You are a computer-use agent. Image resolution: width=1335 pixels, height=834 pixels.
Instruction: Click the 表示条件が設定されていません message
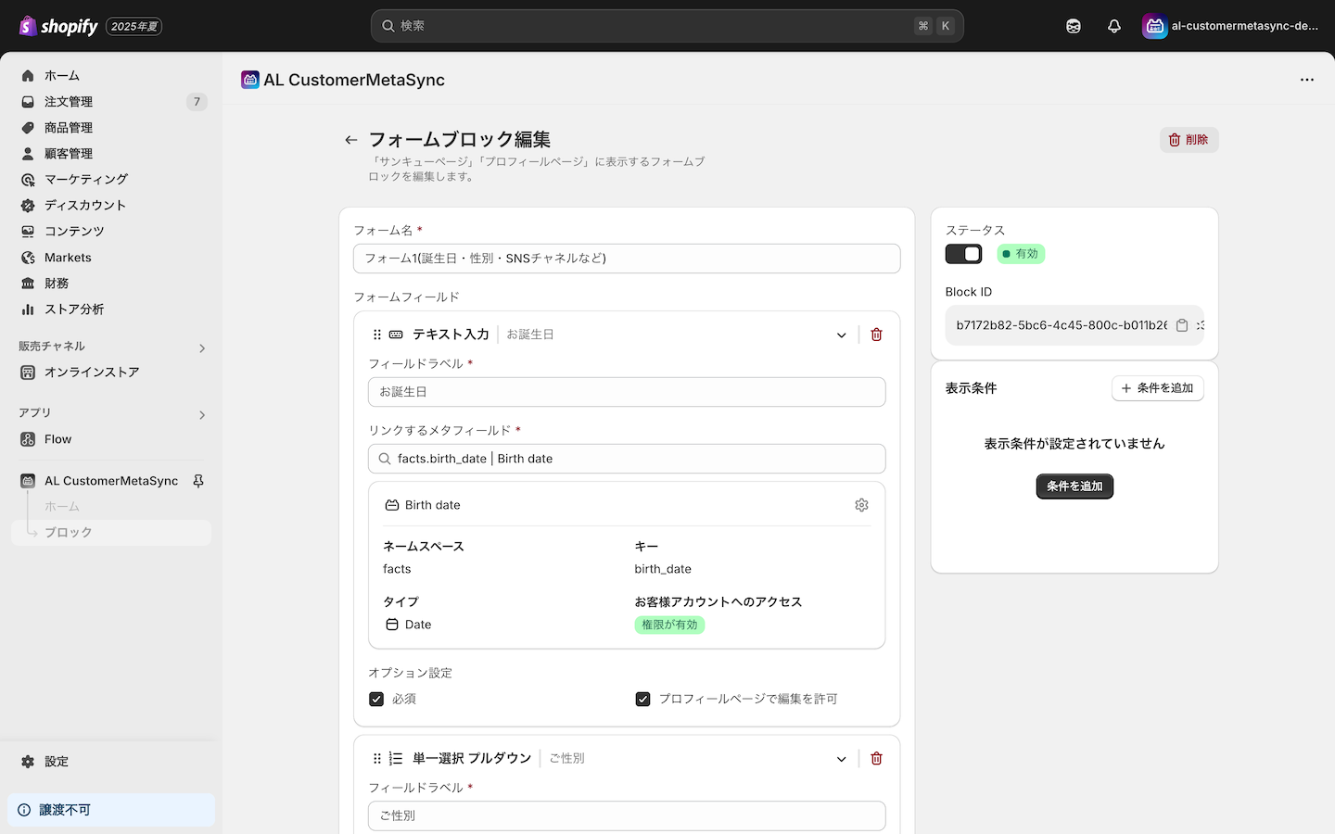pyautogui.click(x=1074, y=444)
